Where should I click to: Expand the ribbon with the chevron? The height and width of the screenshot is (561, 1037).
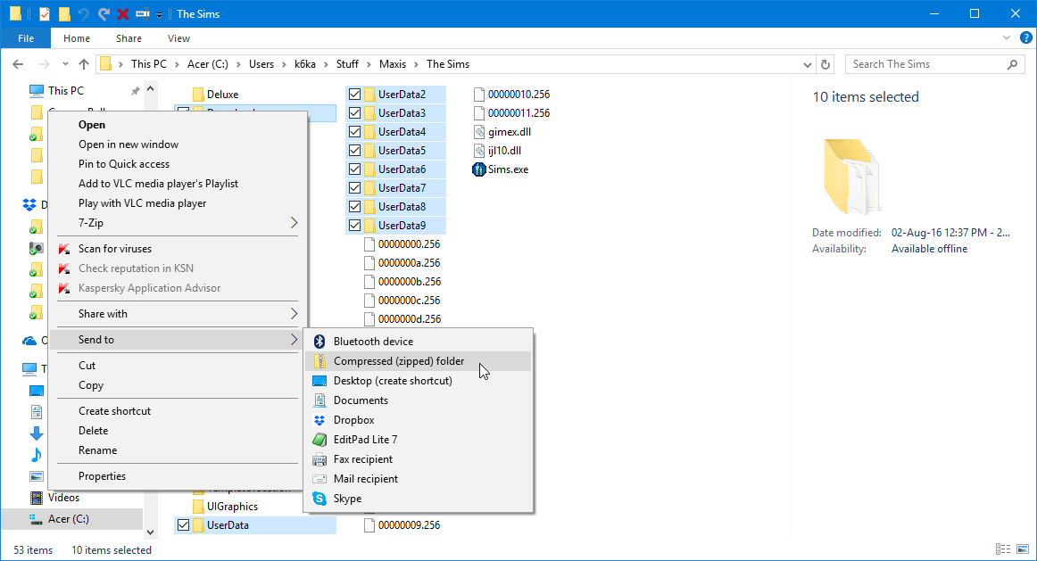point(1007,38)
